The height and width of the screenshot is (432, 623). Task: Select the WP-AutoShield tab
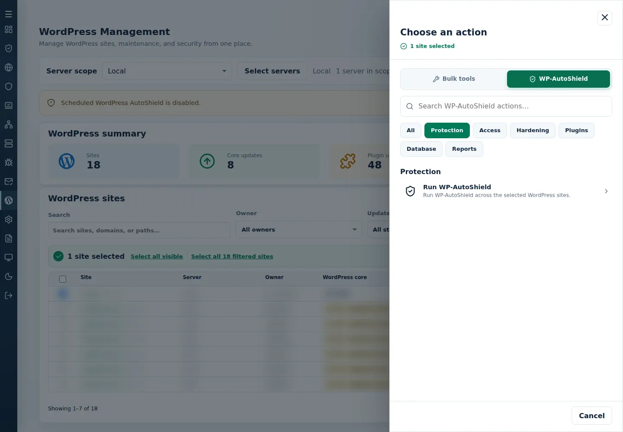pyautogui.click(x=559, y=79)
